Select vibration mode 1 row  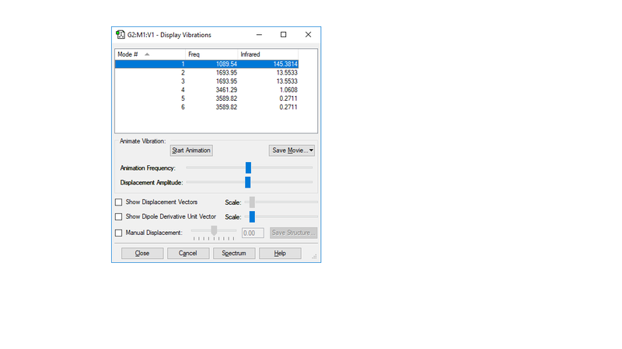coord(207,64)
